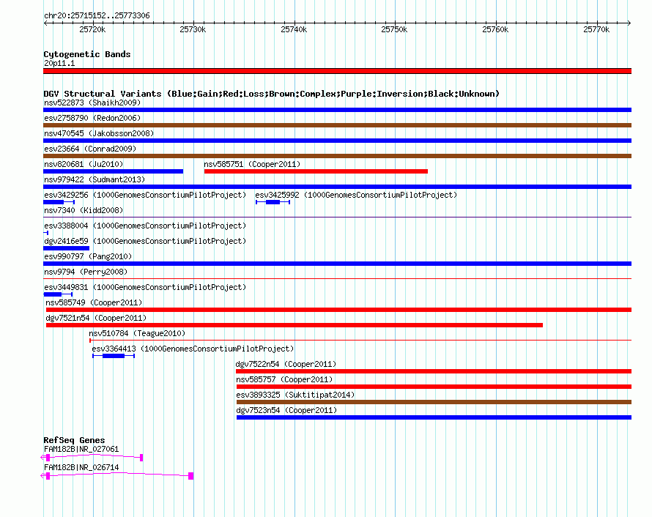Image resolution: width=652 pixels, height=517 pixels.
Task: Open variant esv23664 (Conrad2009) label
Action: (x=90, y=149)
